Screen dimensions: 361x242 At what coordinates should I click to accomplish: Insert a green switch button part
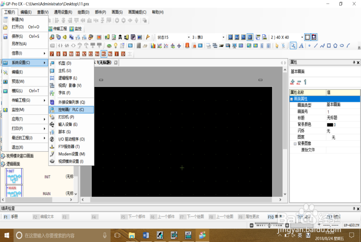(x=109, y=46)
